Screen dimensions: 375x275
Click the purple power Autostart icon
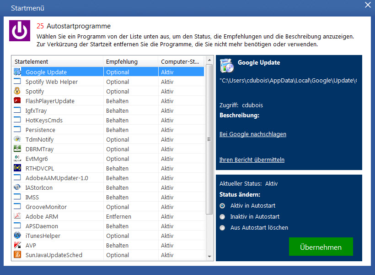20,31
